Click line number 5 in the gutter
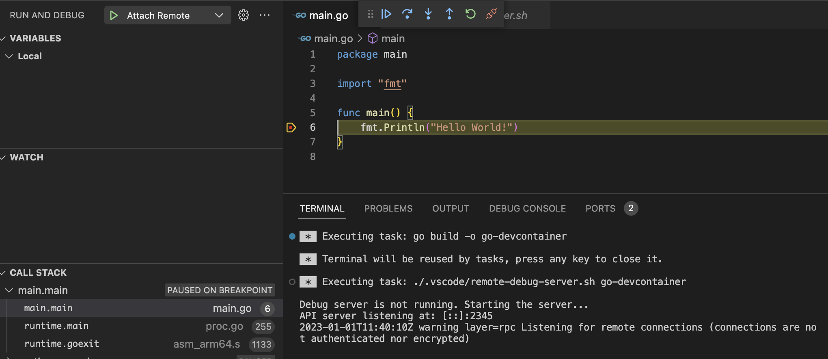 pyautogui.click(x=313, y=113)
